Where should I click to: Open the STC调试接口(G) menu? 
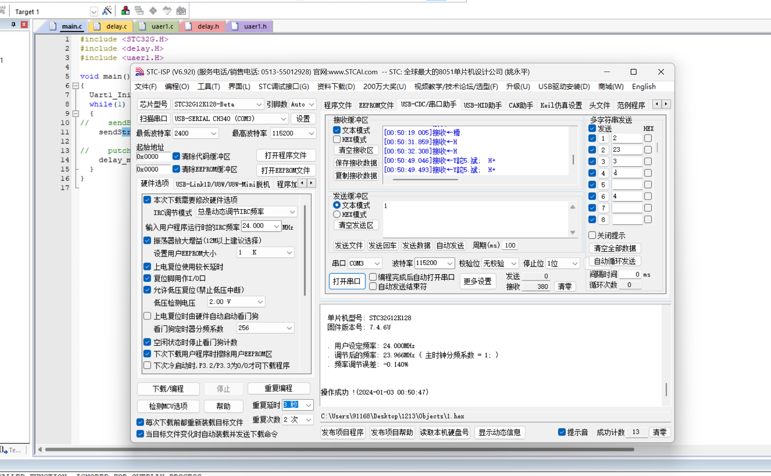284,87
